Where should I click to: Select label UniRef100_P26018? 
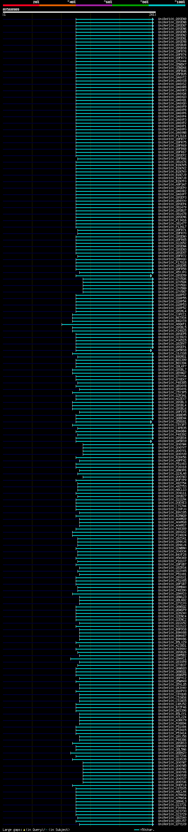pos(172,467)
